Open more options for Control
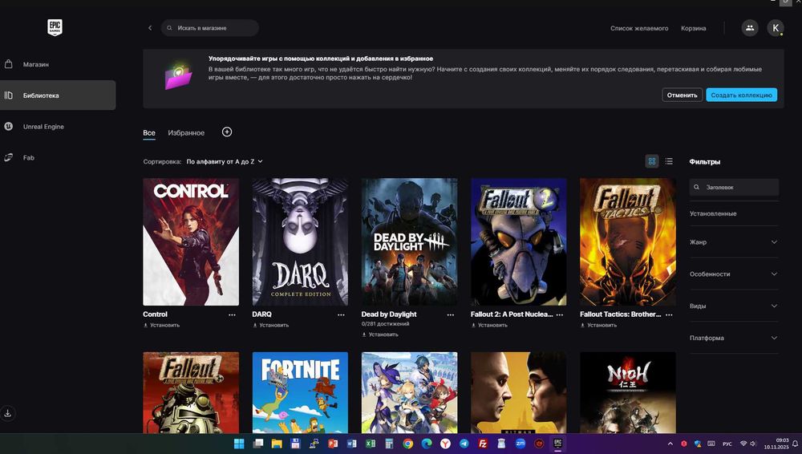This screenshot has width=802, height=454. pos(233,314)
